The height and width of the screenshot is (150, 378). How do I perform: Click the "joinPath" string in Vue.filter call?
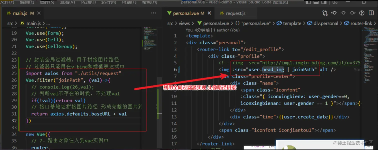tap(69, 80)
